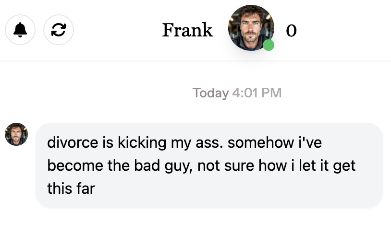391x235 pixels.
Task: Click the green online status dot
Action: point(269,45)
